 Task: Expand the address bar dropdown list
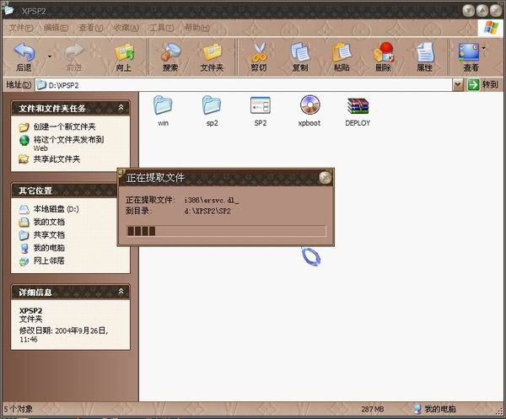(x=458, y=85)
